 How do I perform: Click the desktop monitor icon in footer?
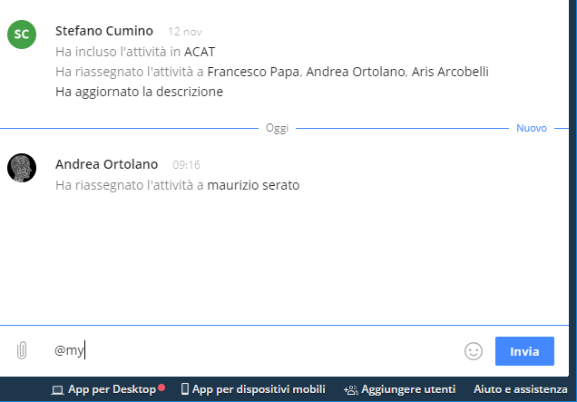[57, 390]
